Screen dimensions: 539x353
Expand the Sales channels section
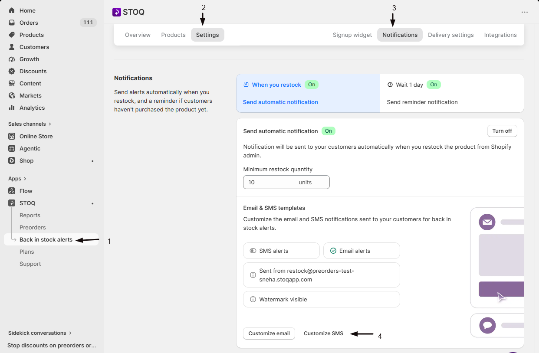click(x=30, y=124)
